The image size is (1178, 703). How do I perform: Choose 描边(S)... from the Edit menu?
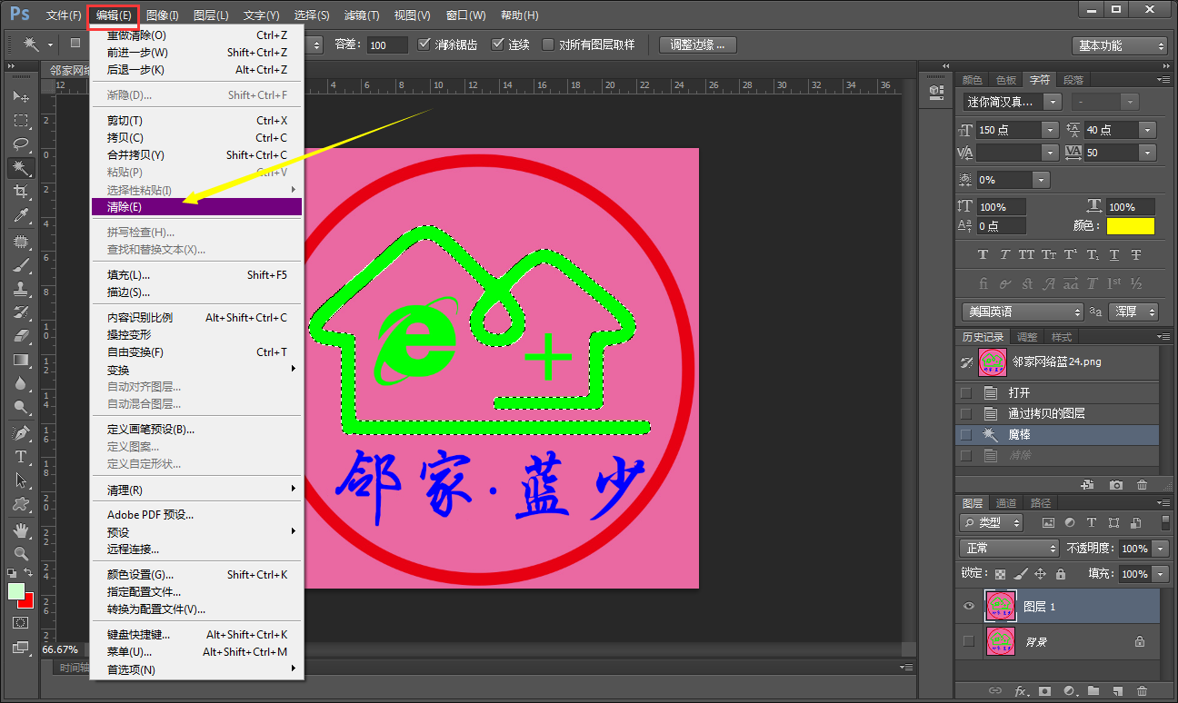(196, 292)
